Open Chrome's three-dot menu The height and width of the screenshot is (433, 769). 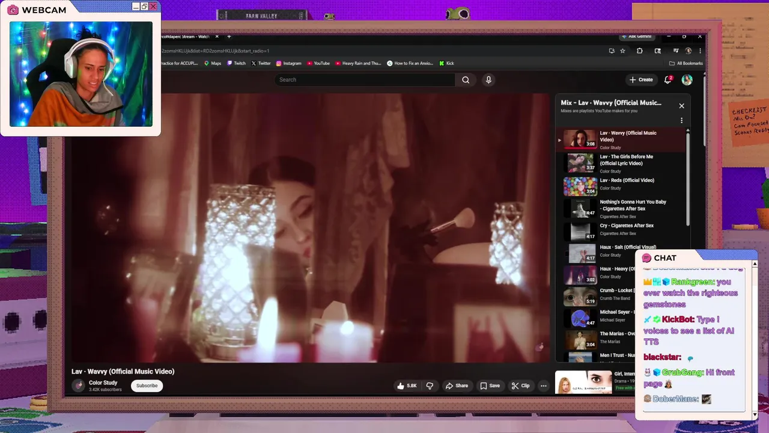point(699,51)
